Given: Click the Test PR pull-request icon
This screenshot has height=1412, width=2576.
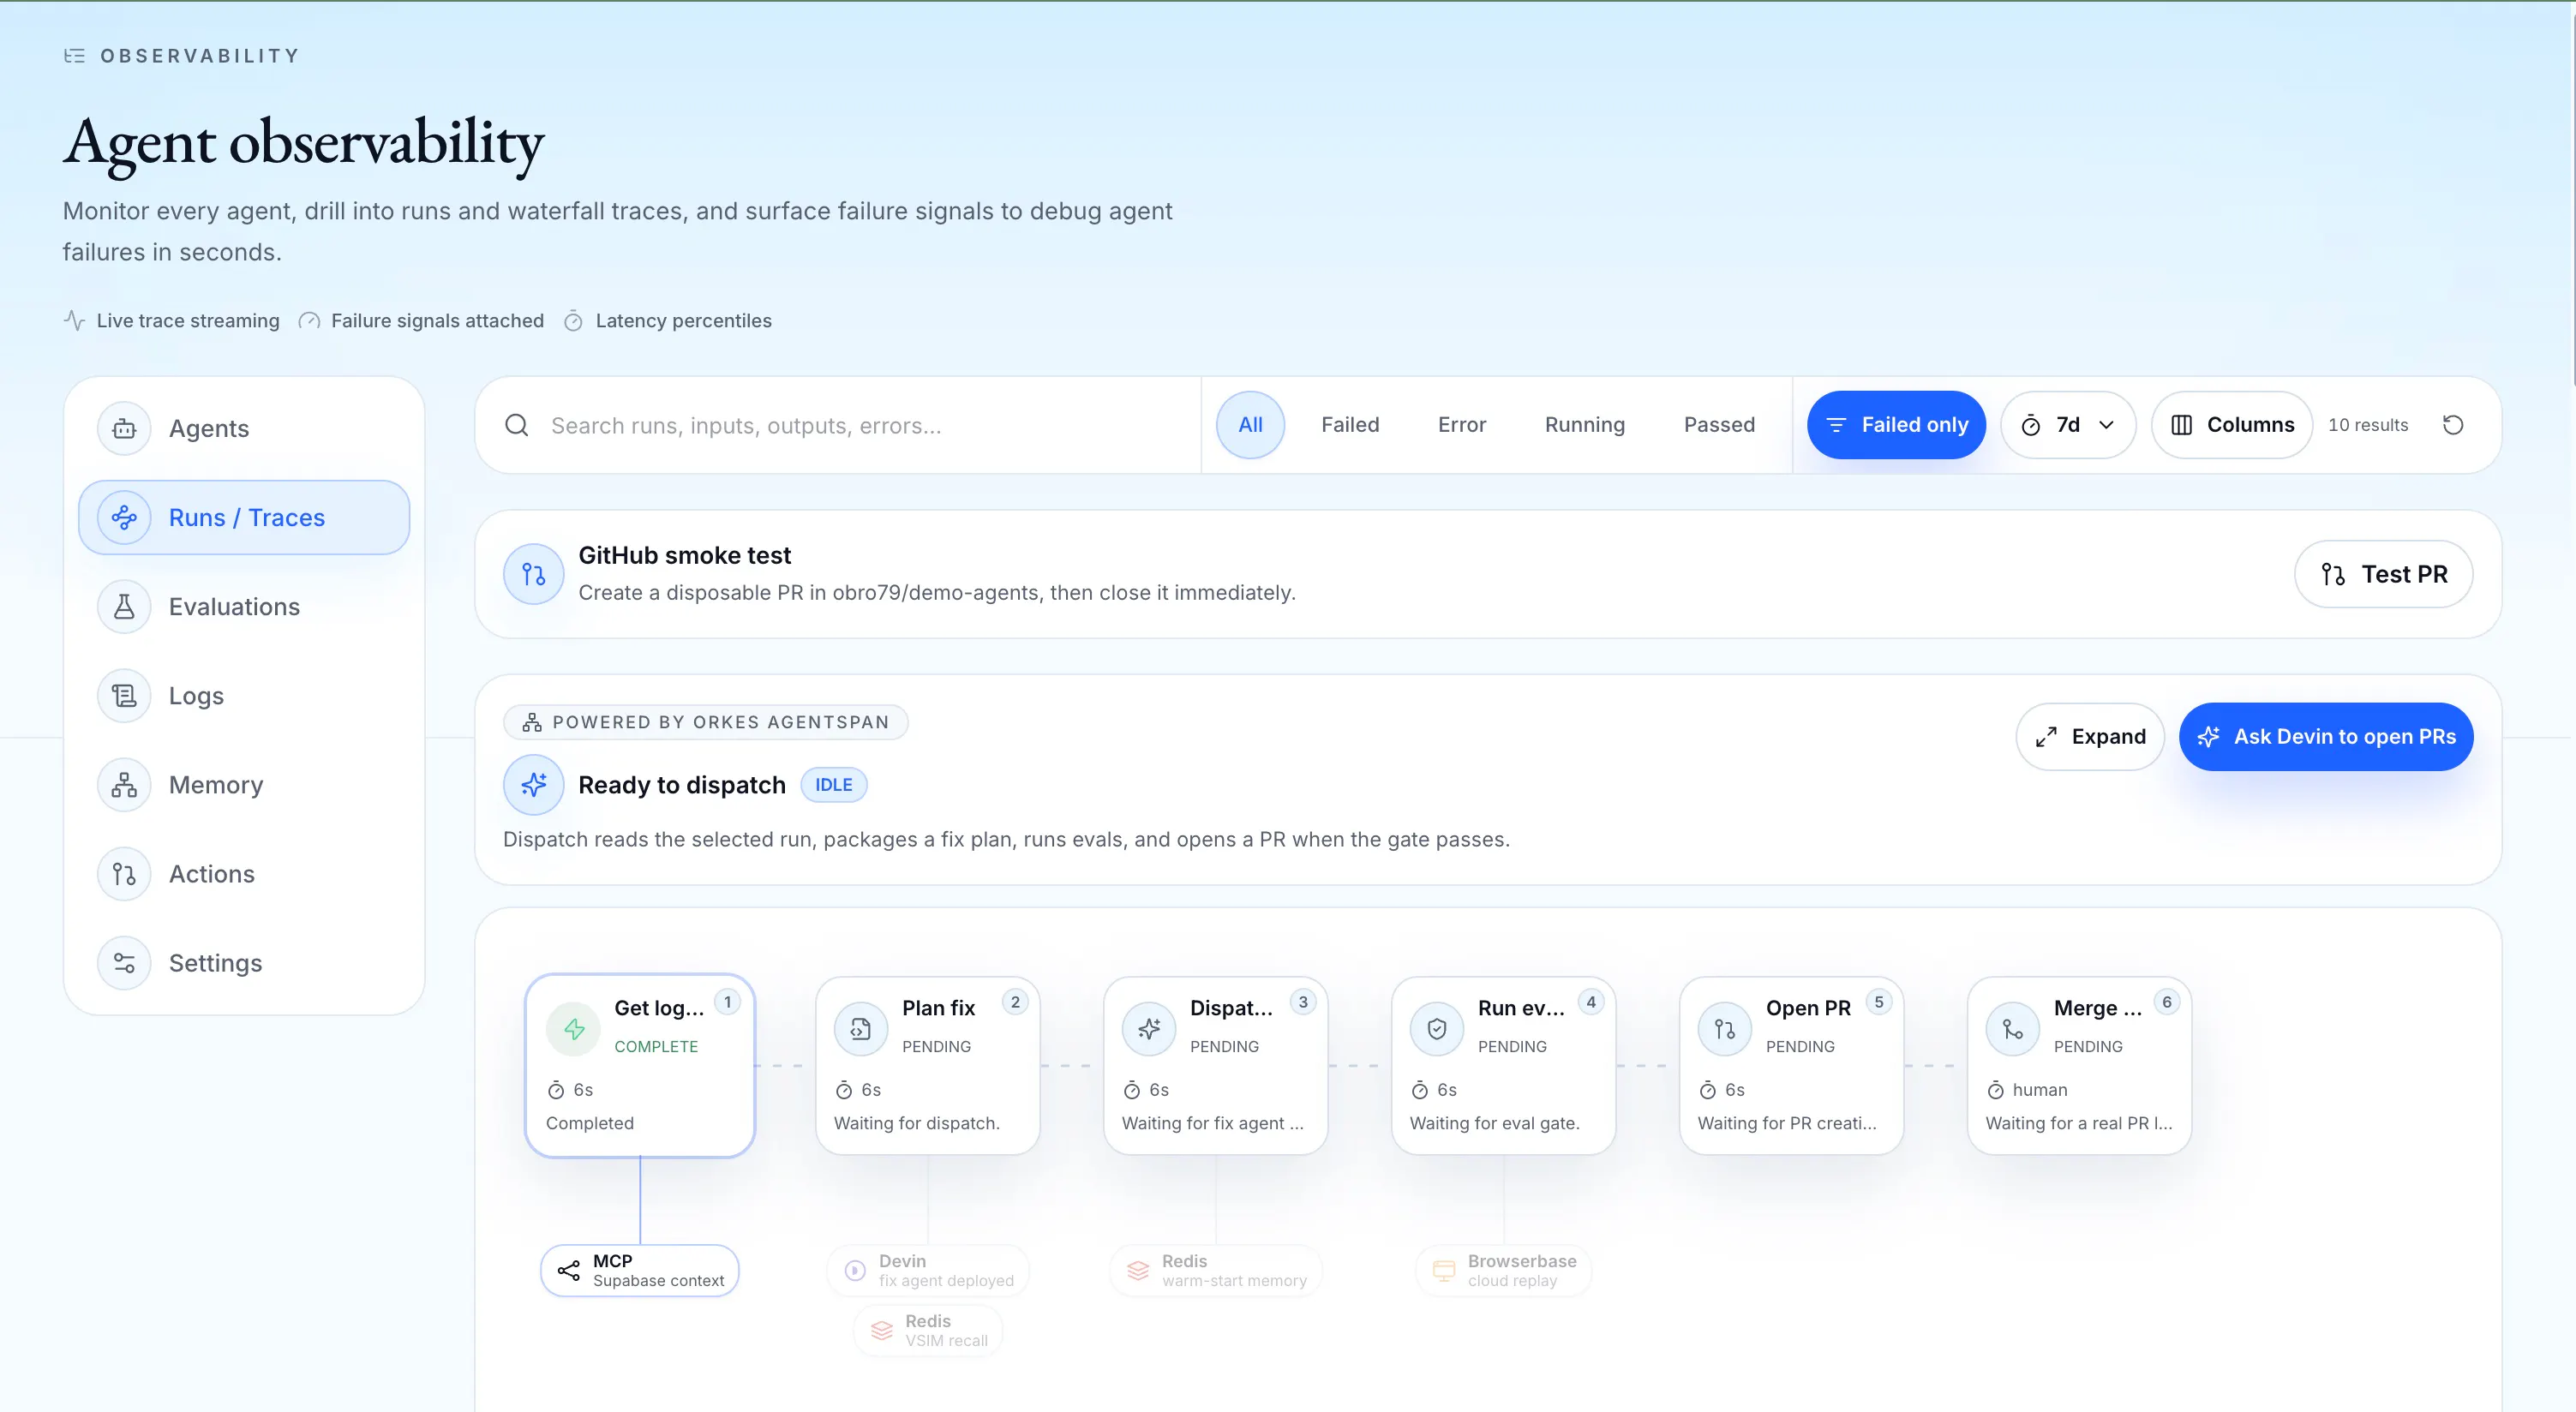Looking at the screenshot, I should coord(2333,574).
